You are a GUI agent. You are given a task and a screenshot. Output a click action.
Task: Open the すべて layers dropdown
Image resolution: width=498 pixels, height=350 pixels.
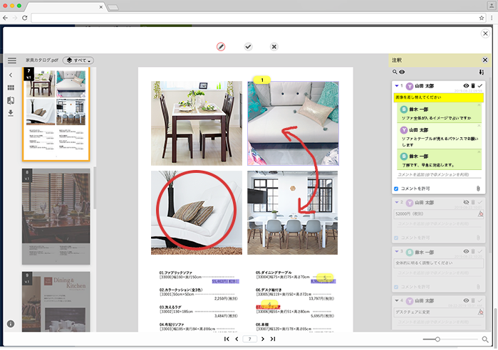(78, 60)
